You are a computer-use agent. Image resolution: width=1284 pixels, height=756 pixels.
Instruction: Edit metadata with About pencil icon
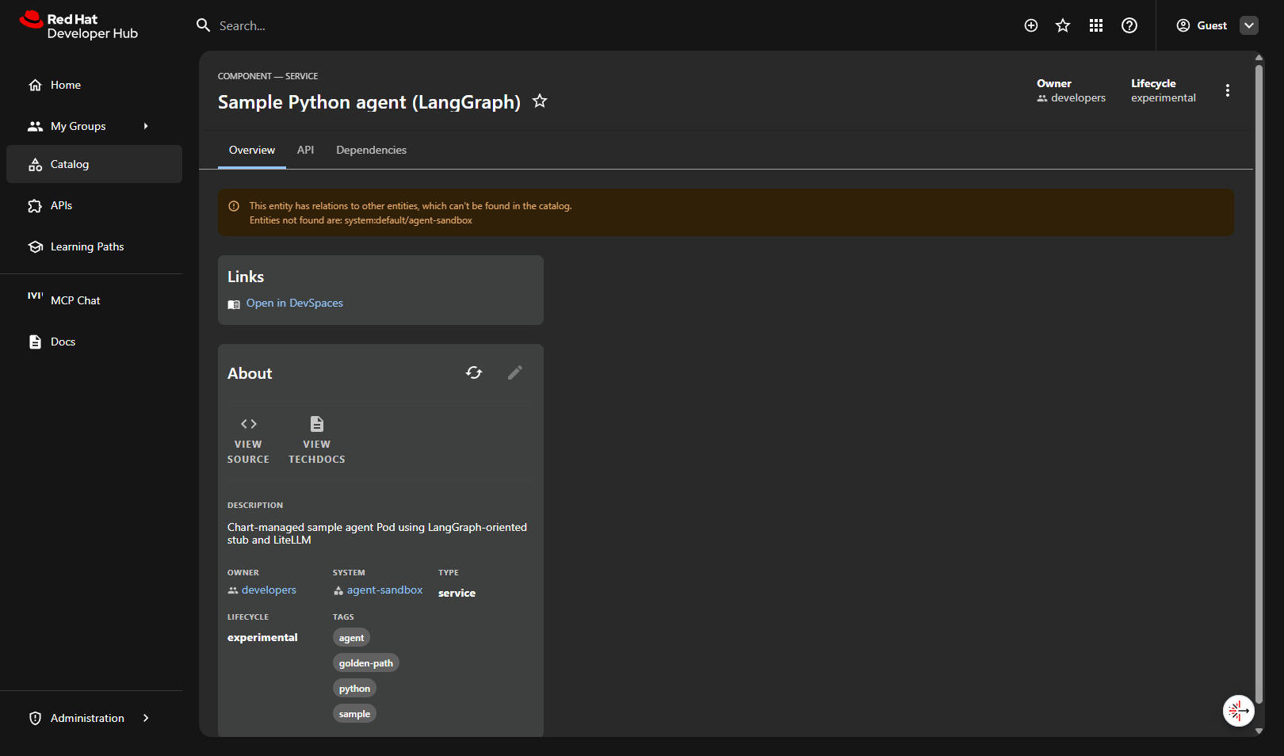515,372
